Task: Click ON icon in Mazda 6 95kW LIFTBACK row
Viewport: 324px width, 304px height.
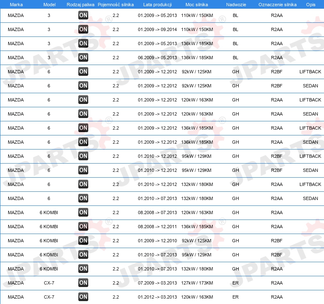Action: click(83, 156)
